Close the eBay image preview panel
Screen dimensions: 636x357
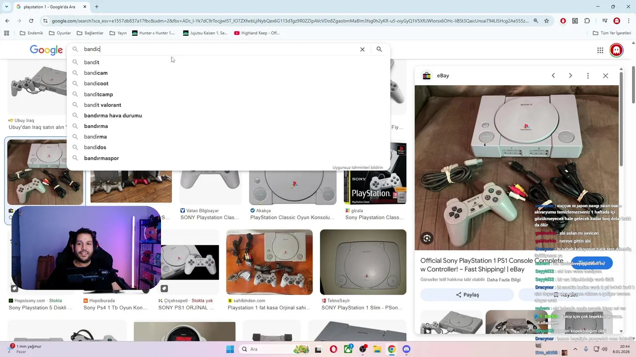tap(605, 75)
